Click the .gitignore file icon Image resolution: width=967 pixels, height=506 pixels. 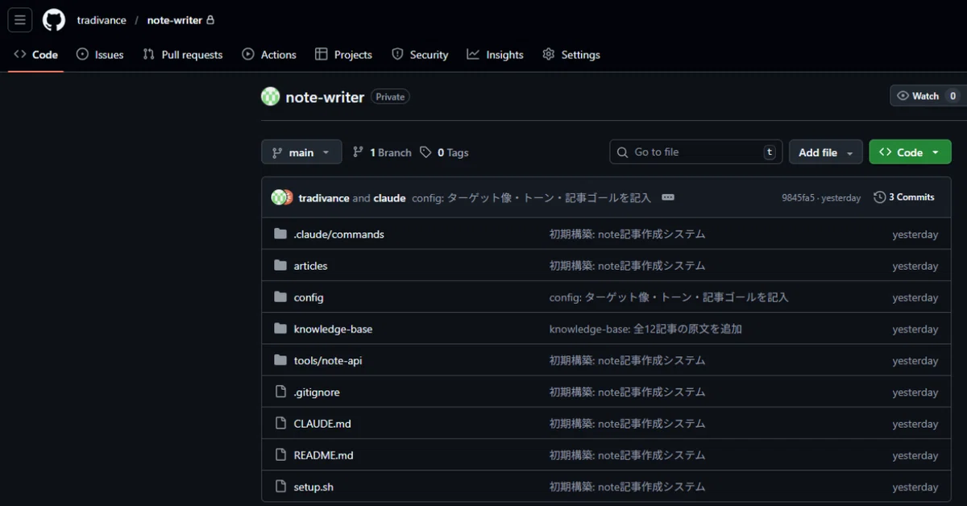point(280,392)
